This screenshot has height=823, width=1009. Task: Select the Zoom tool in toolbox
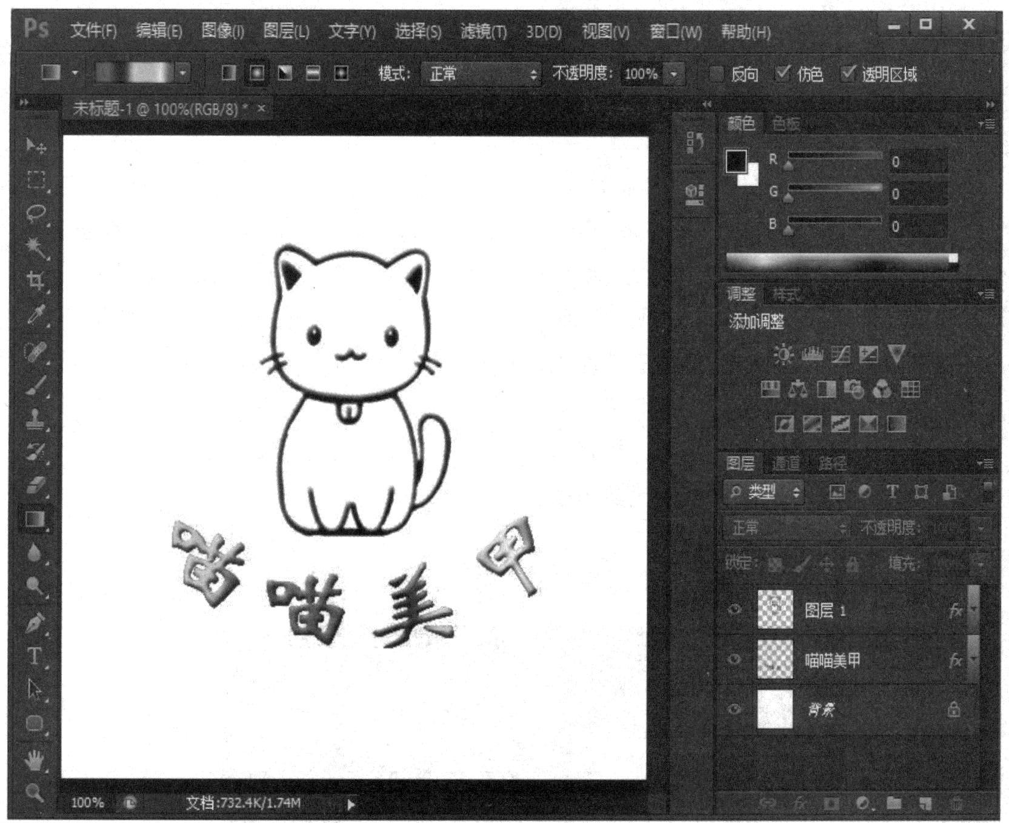[x=35, y=791]
